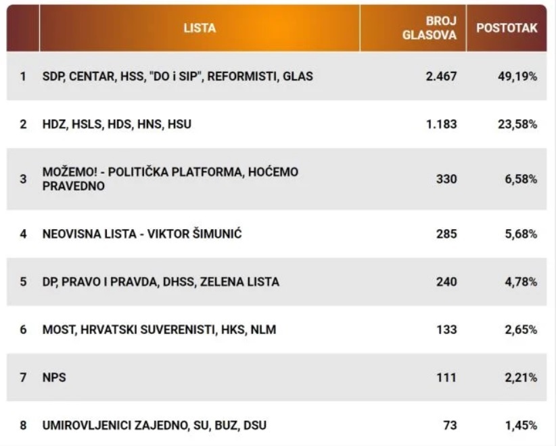
Task: Click the POSTOTAK column header
Action: (507, 28)
